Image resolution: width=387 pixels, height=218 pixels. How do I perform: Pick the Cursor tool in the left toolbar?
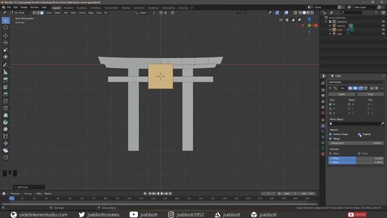[x=5, y=28]
